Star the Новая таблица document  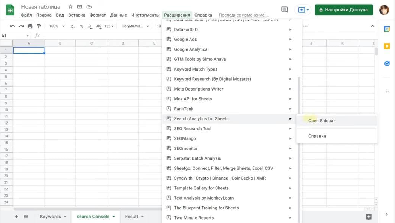(70, 7)
